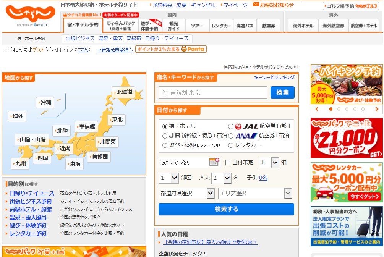Click the 予約照会・変更・キャンセル link
The width and height of the screenshot is (384, 257).
[184, 5]
